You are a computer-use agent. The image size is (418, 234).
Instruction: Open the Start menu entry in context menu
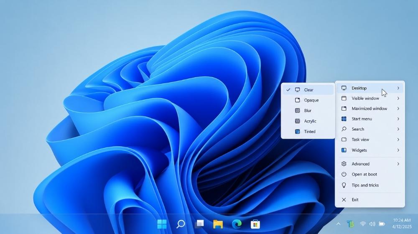(370, 119)
